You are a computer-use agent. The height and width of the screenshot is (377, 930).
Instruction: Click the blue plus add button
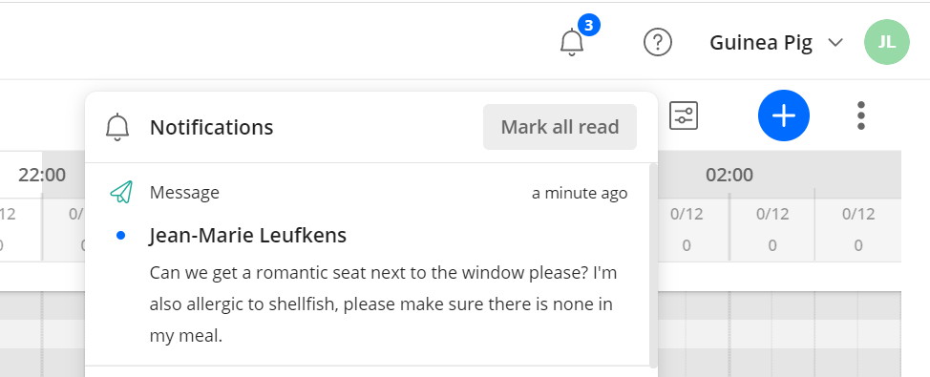tap(784, 115)
